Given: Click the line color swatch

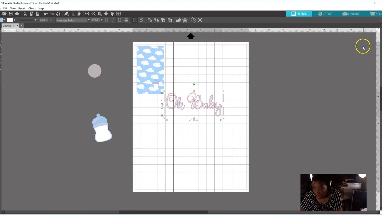Looking at the screenshot, I should (10, 20).
